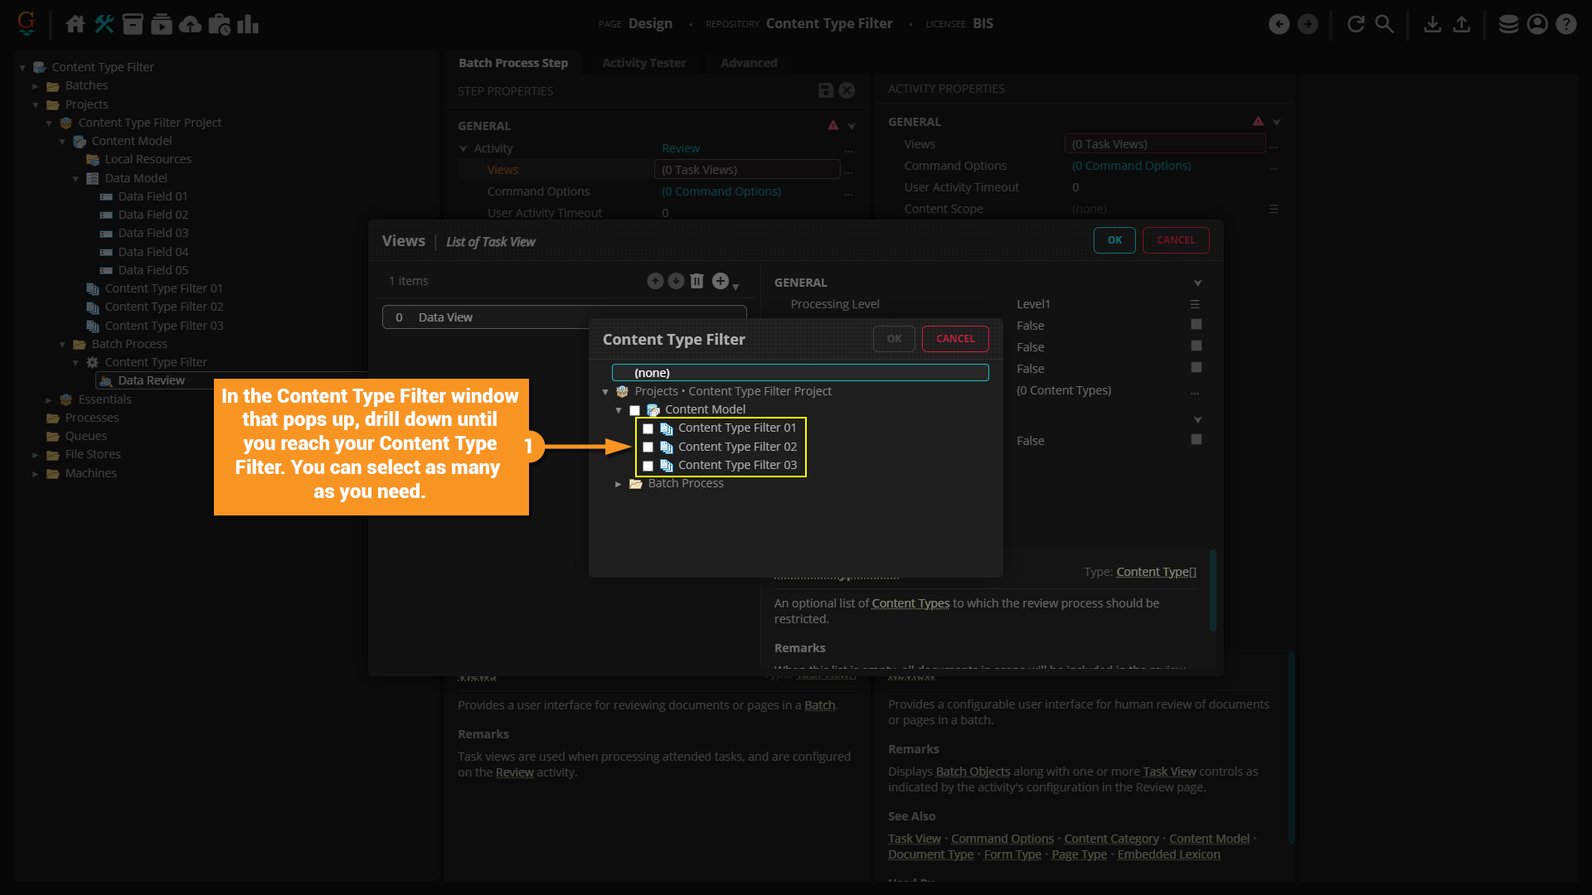The height and width of the screenshot is (895, 1592).
Task: Click CANCEL in the Views dialog
Action: click(1176, 240)
